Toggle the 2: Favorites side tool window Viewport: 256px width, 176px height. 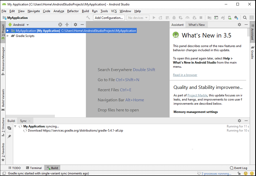point(3,152)
